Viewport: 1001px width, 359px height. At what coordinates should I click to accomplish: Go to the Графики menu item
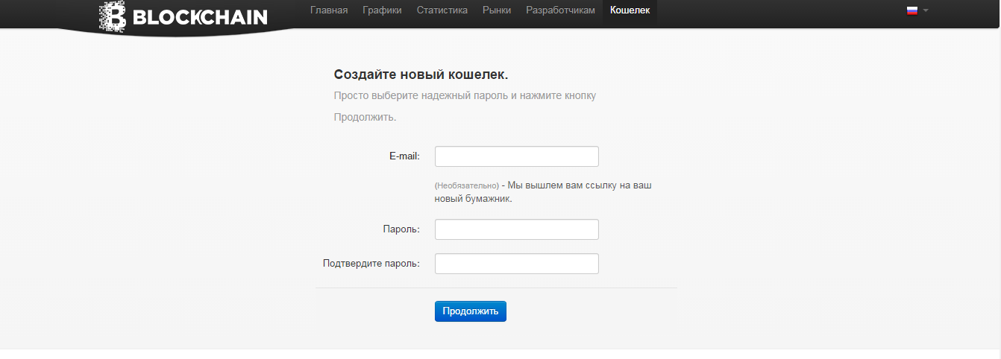(382, 10)
